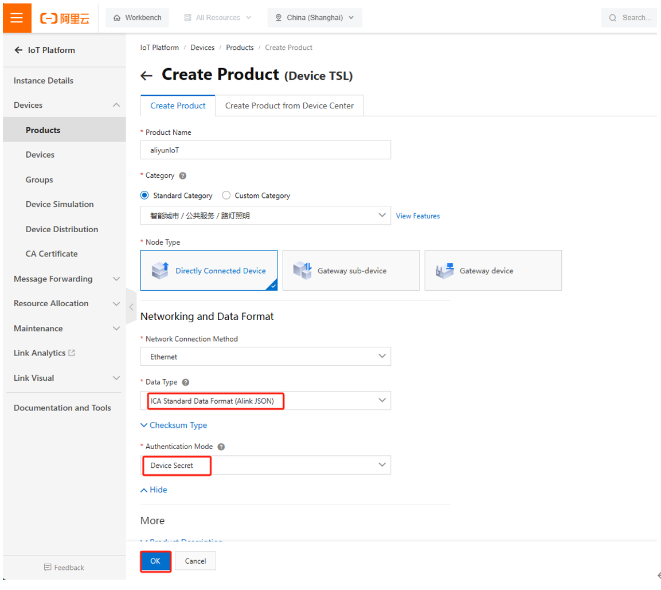Screen dimensions: 661x590
Task: Click the Product Name input field
Action: click(265, 150)
